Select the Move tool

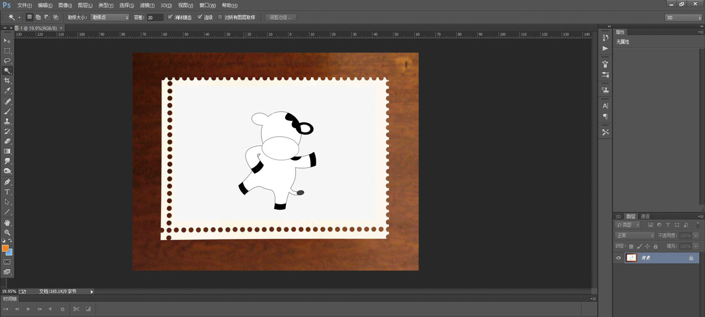click(x=7, y=41)
